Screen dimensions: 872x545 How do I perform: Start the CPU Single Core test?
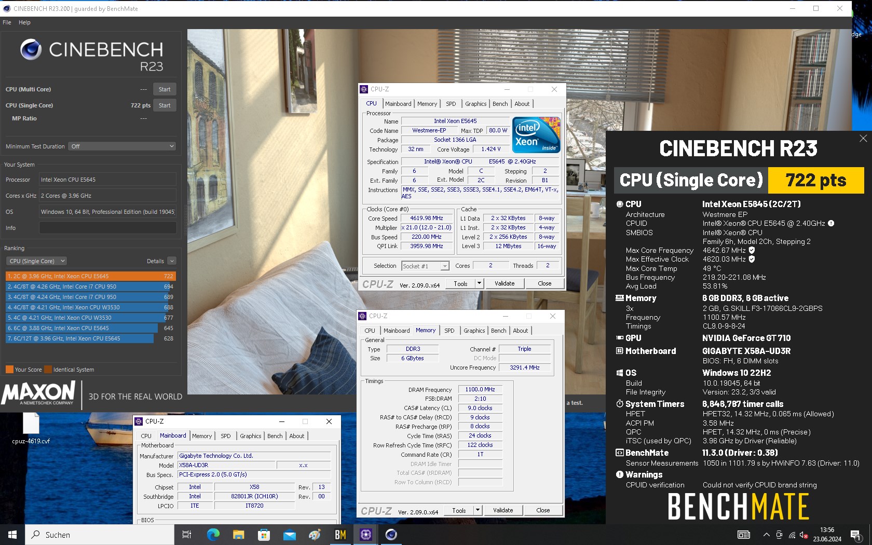coord(165,105)
